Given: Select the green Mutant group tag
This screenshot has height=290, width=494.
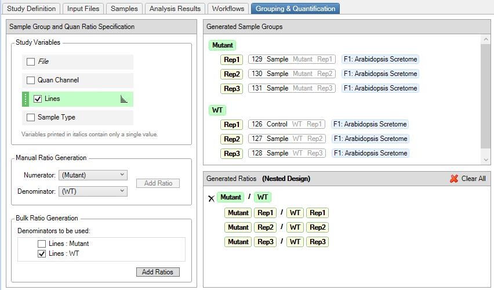Looking at the screenshot, I should tap(223, 45).
